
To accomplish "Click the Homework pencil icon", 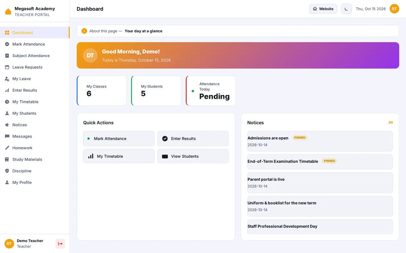I will (7, 148).
